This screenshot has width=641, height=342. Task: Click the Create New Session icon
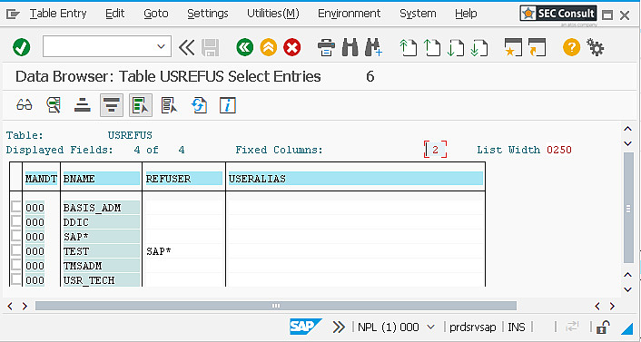(x=513, y=47)
